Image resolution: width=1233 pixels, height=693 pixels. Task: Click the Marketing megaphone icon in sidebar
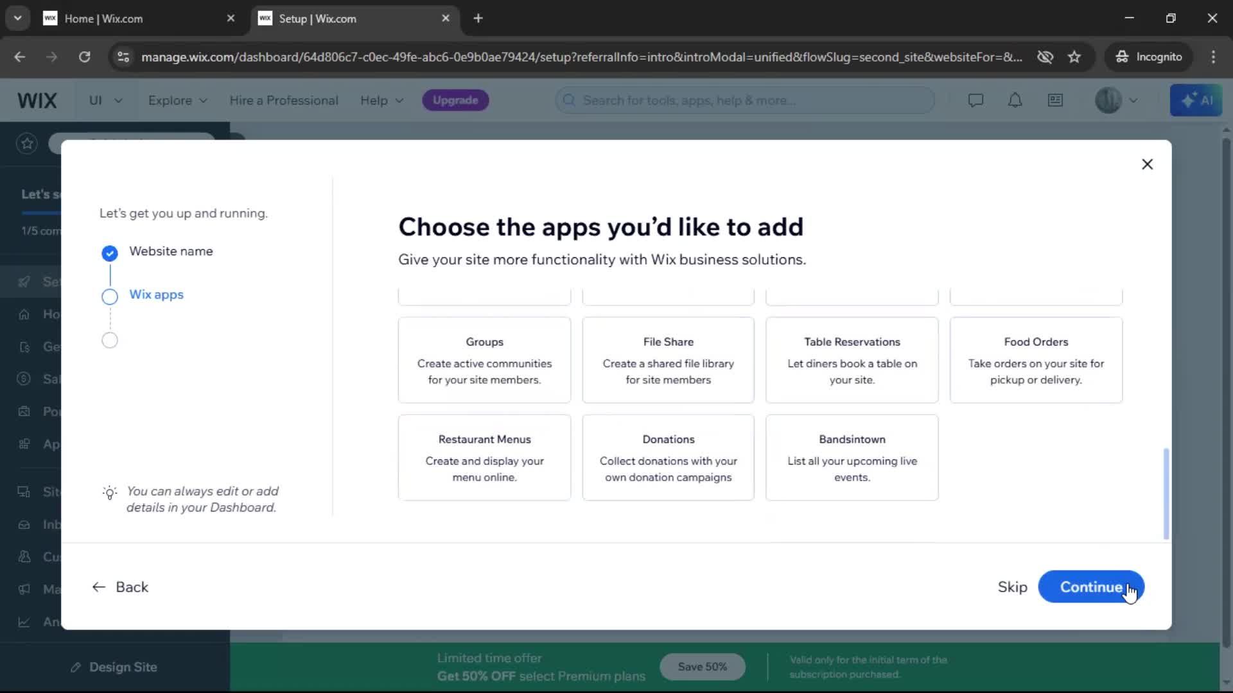(x=24, y=589)
